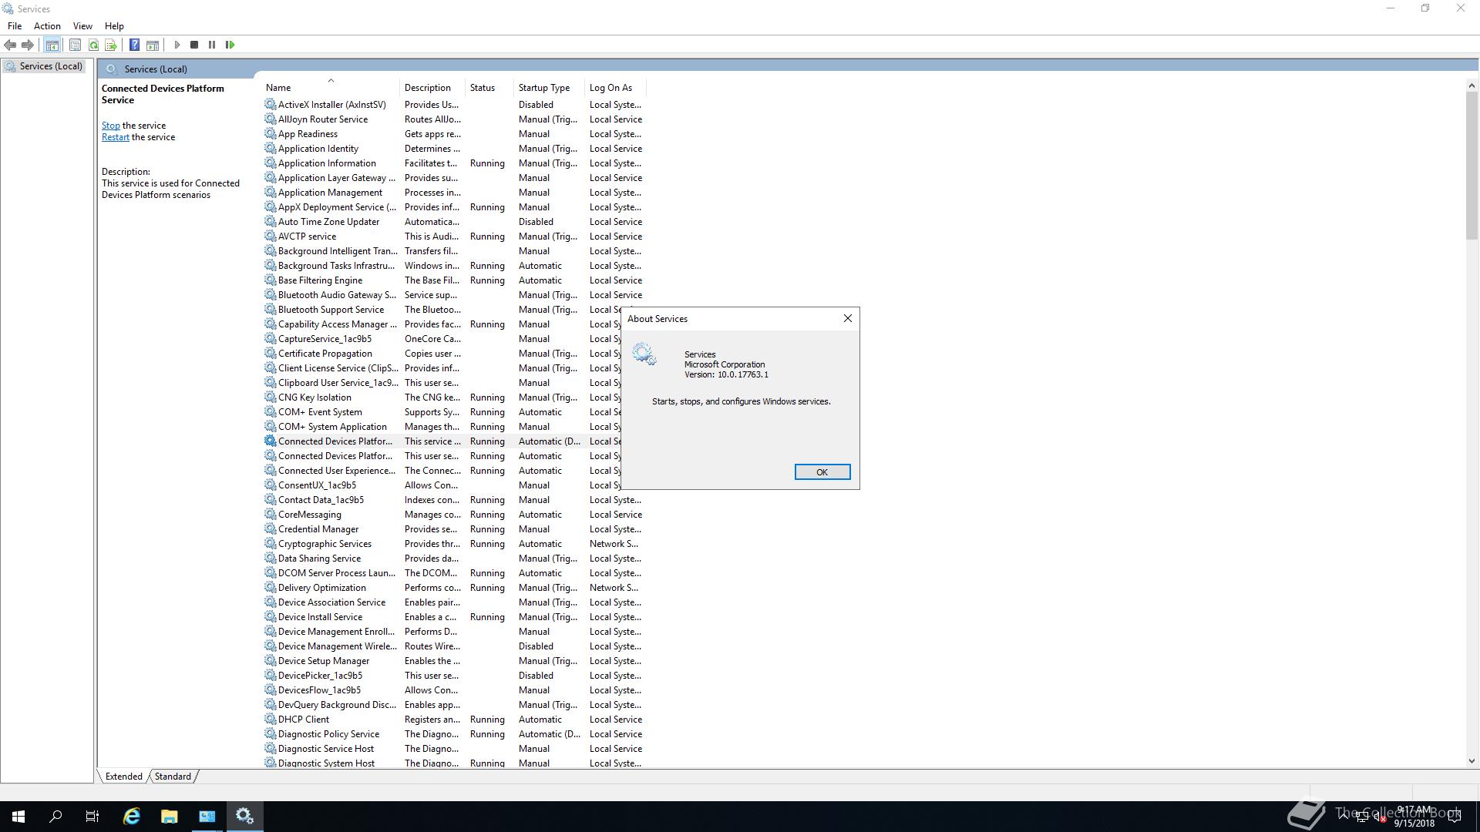Image resolution: width=1480 pixels, height=832 pixels.
Task: Toggle Show/Hide Action Pane toolbar icon
Action: tap(153, 45)
